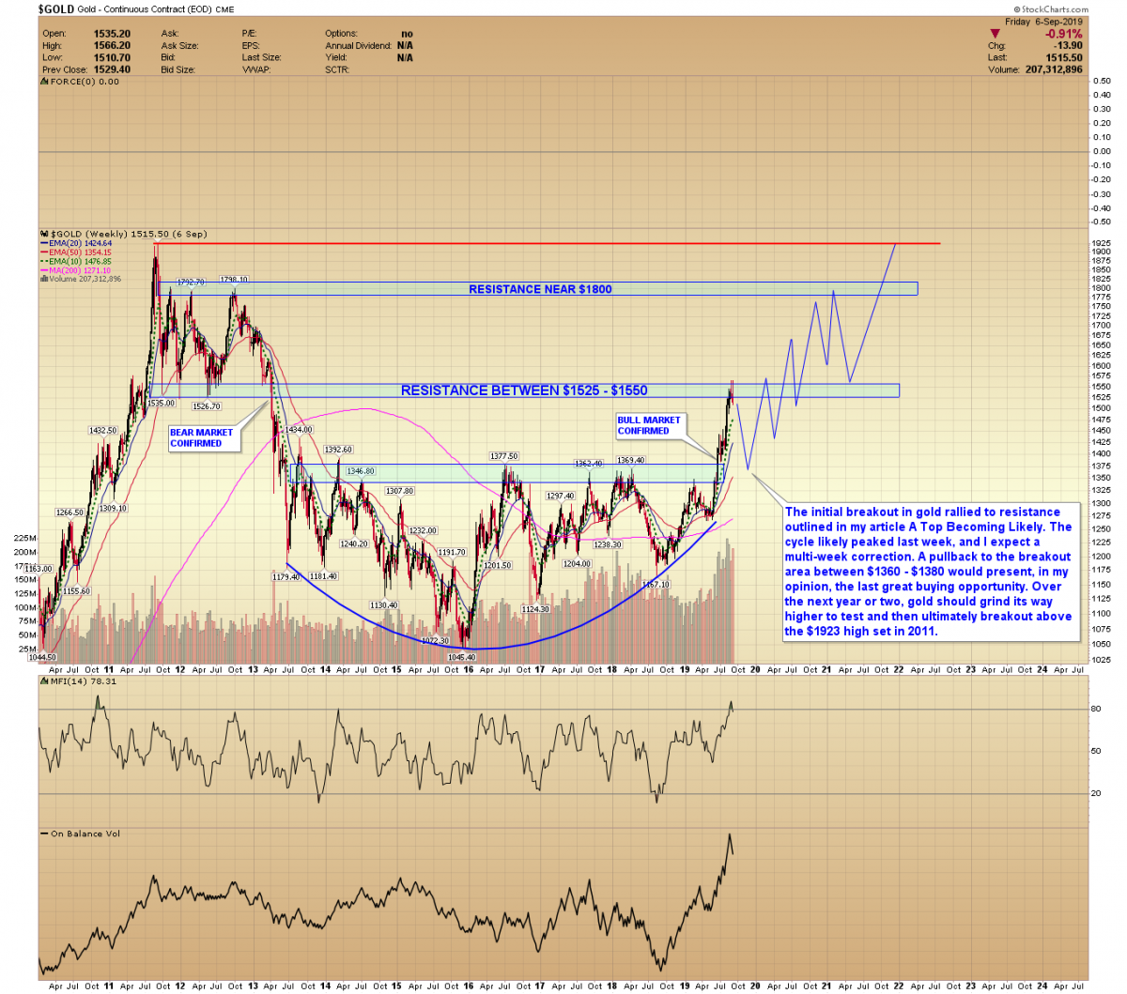This screenshot has height=994, width=1127.
Task: Click the red down-triangle change indicator
Action: pyautogui.click(x=996, y=34)
